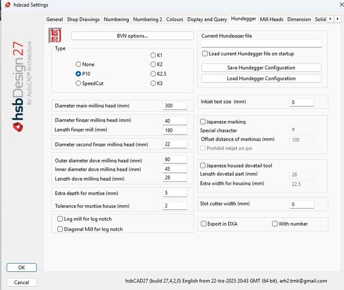Click Length dove milling head field
This screenshot has height=290, width=344.
point(175,178)
